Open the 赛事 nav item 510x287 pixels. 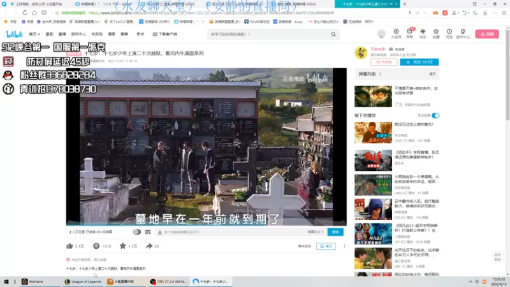[124, 34]
